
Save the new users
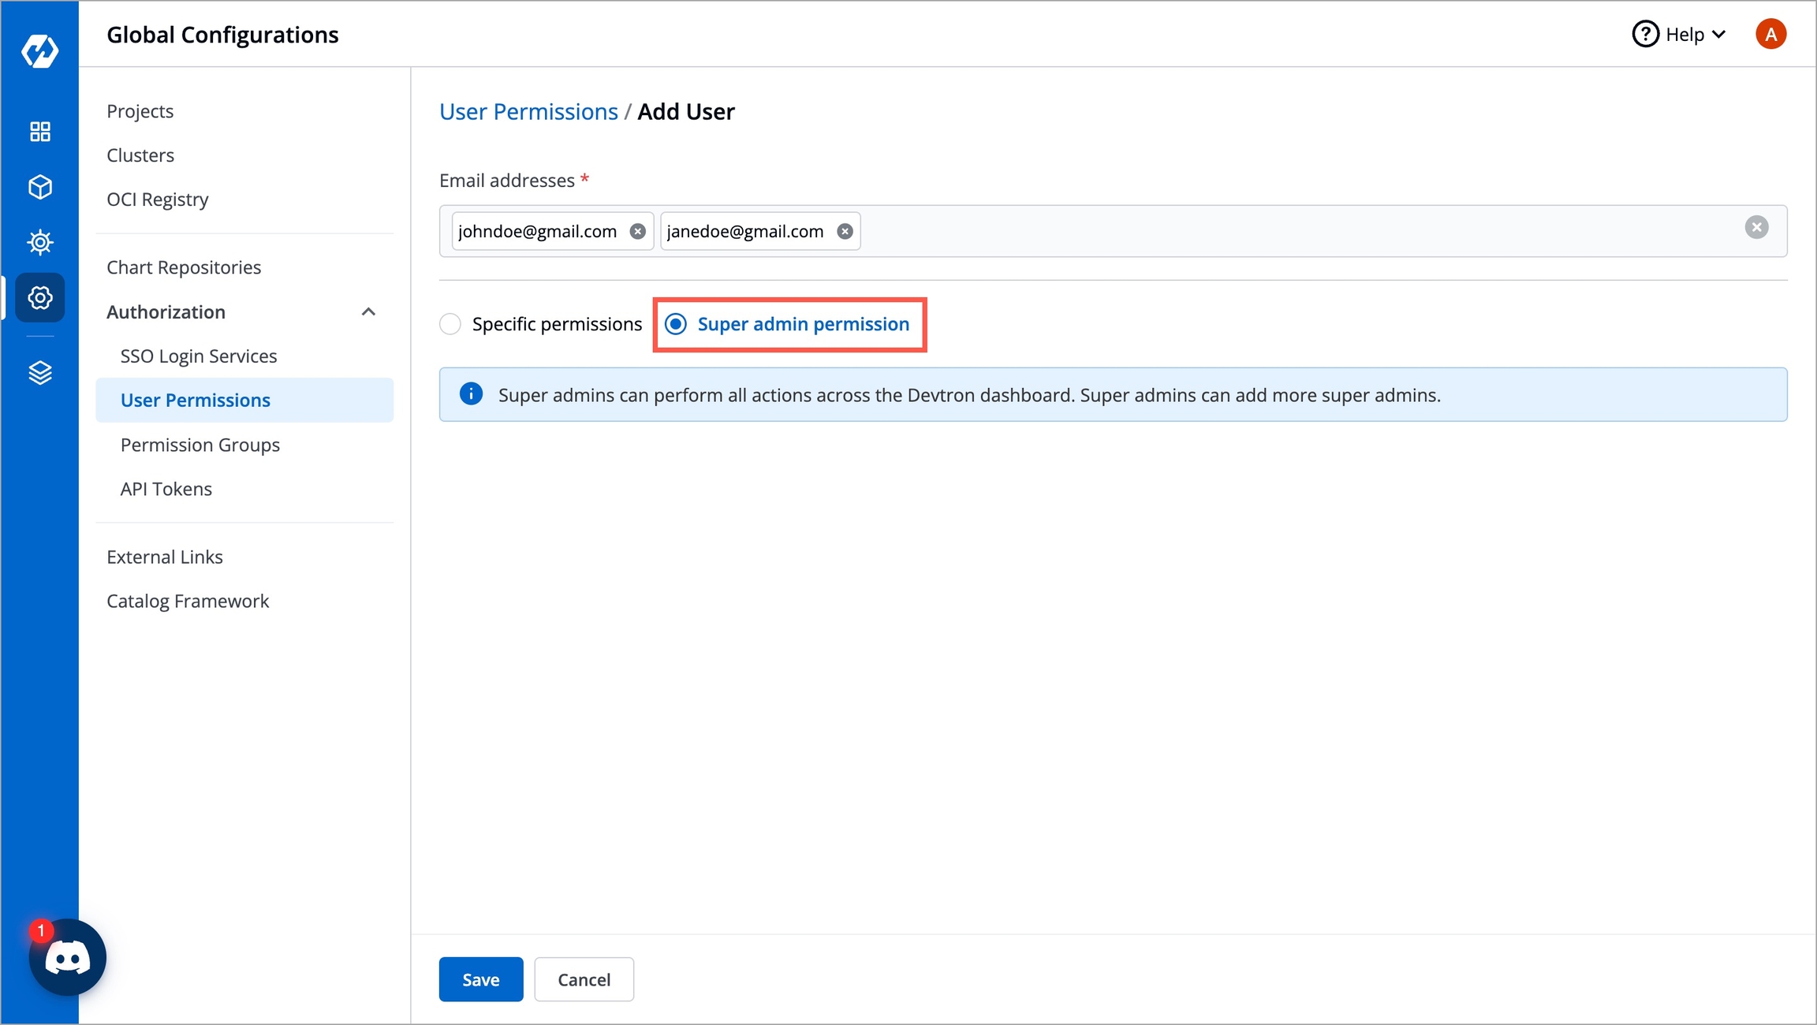(x=481, y=979)
